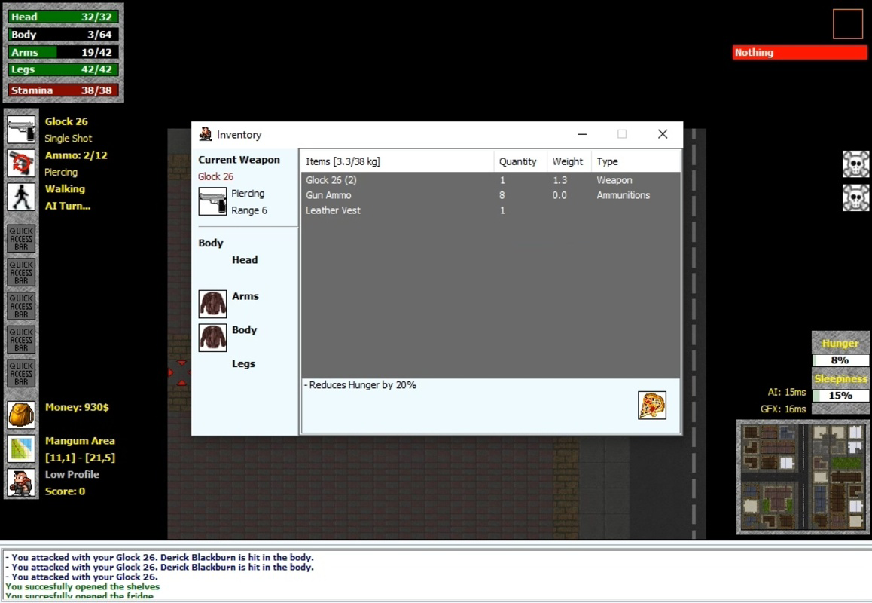Click the lower skull enemy icon

(x=855, y=197)
